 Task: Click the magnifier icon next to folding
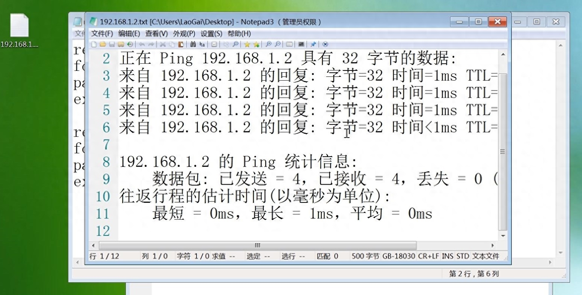[x=236, y=44]
